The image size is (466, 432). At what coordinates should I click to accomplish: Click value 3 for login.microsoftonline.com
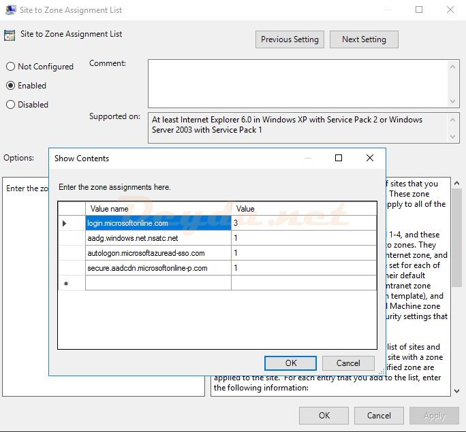[x=304, y=223]
